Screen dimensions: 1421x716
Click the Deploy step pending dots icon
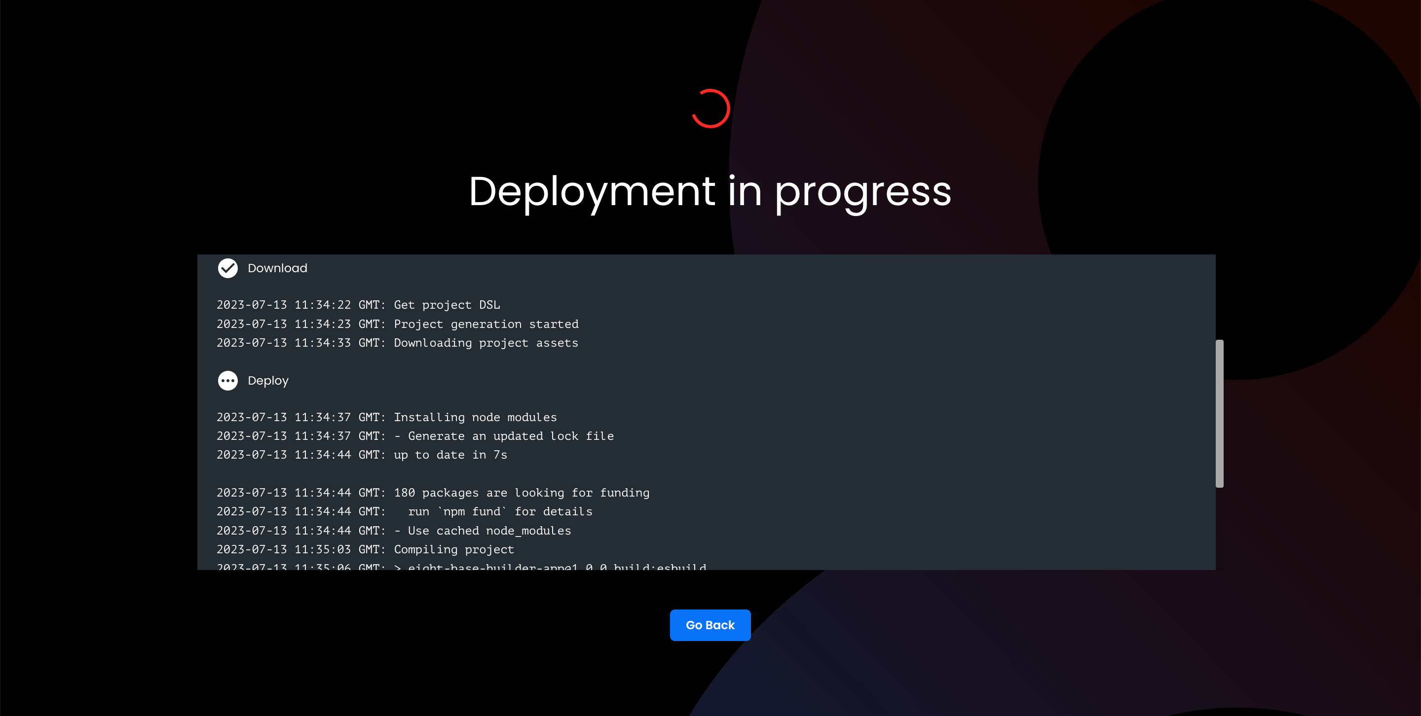point(227,381)
